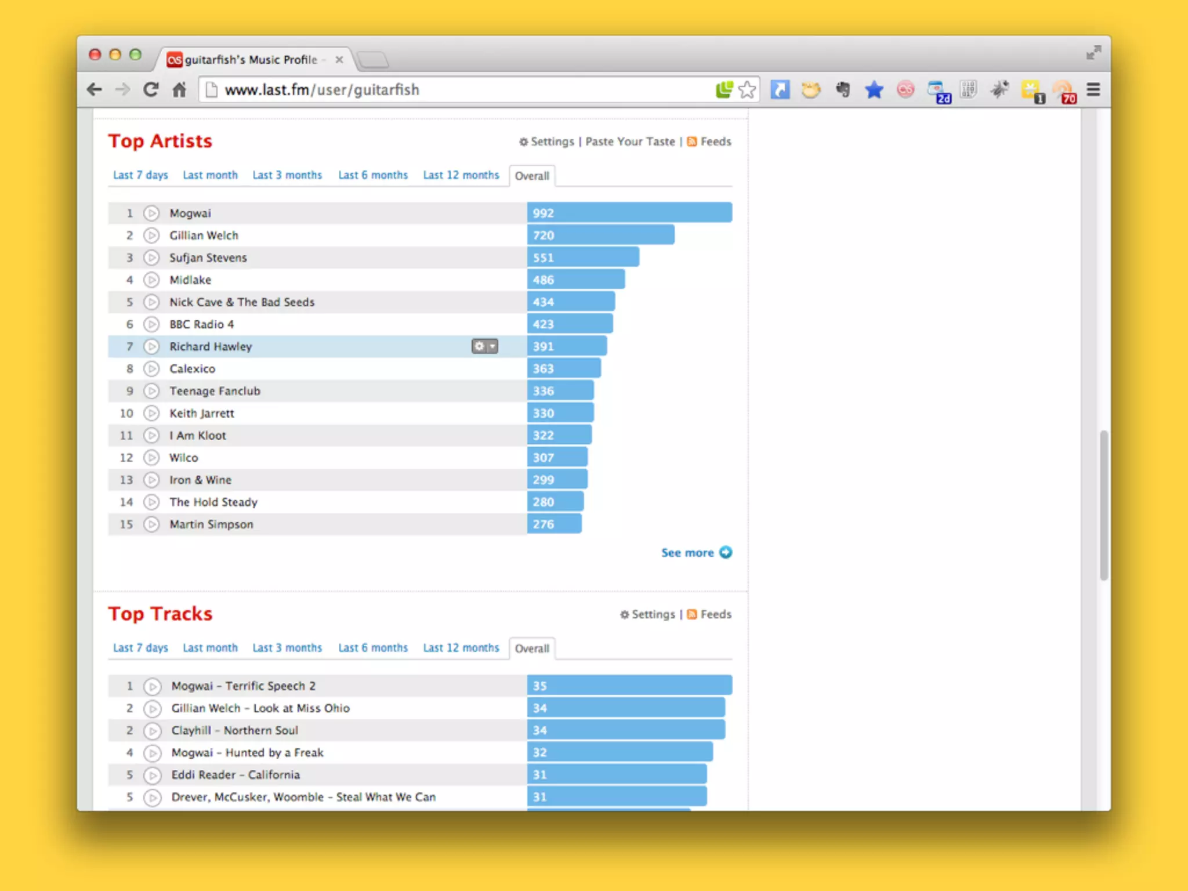1188x891 pixels.
Task: Expand the list with See more arrow
Action: 725,552
